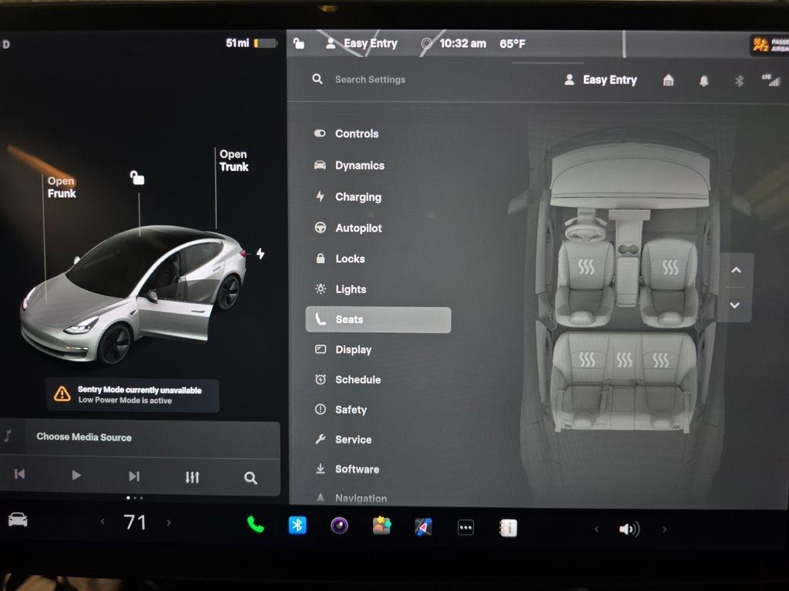Toggle rear center seat heater
Screen dimensions: 789x591
(624, 360)
